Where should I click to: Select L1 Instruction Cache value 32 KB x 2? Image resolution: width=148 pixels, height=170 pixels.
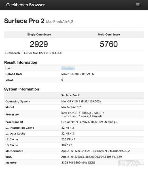[x=67, y=128]
